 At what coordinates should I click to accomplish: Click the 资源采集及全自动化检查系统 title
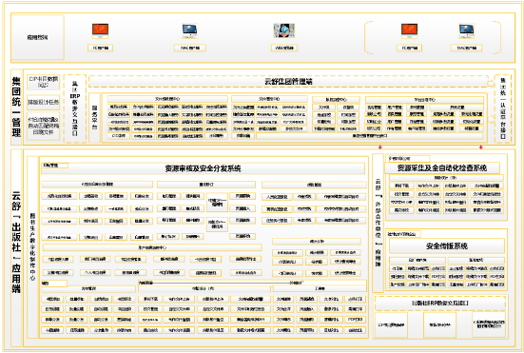coord(442,167)
